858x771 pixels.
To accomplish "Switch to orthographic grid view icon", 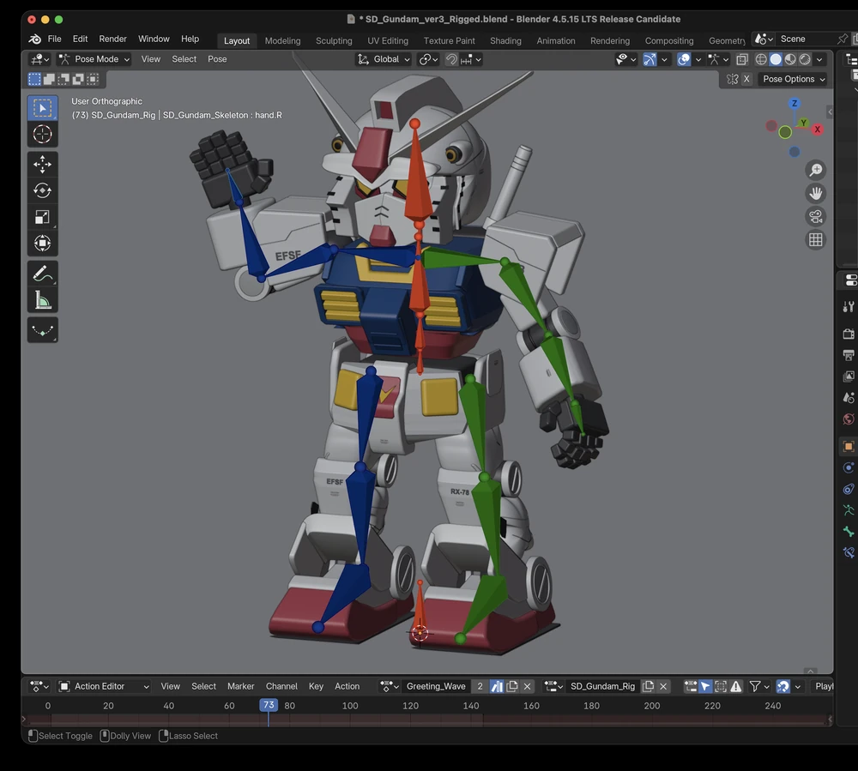I will 815,239.
